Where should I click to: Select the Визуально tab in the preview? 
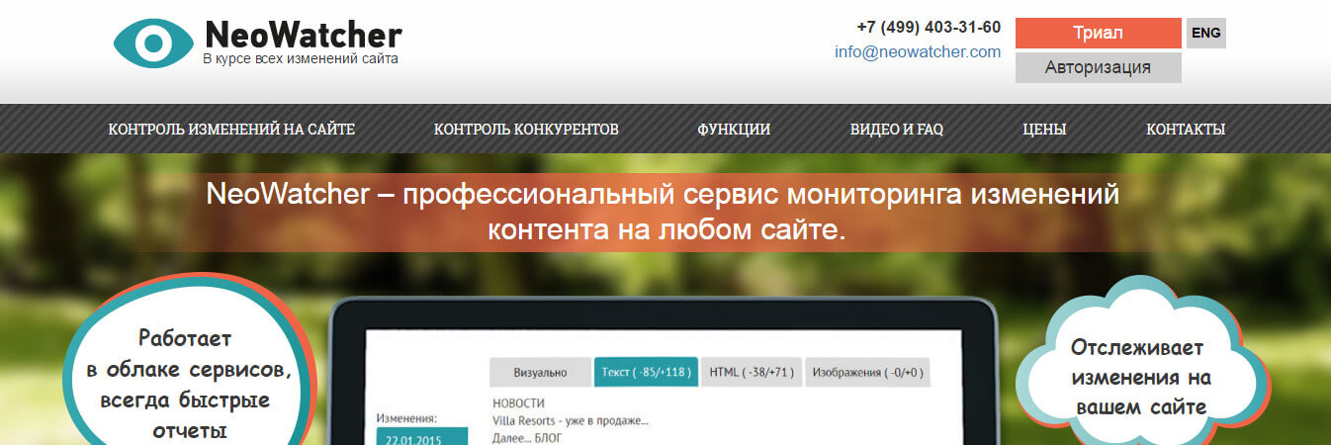(540, 373)
